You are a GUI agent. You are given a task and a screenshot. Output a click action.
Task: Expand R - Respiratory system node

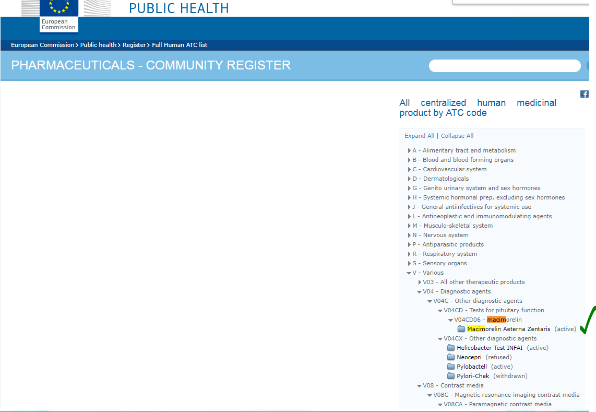(409, 254)
